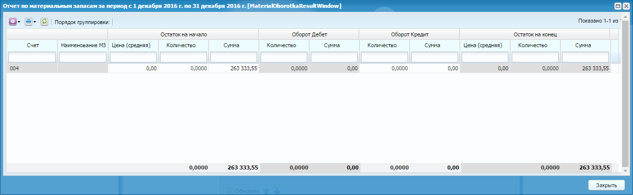The image size is (633, 195).
Task: Close the report window with X icon
Action: (626, 6)
